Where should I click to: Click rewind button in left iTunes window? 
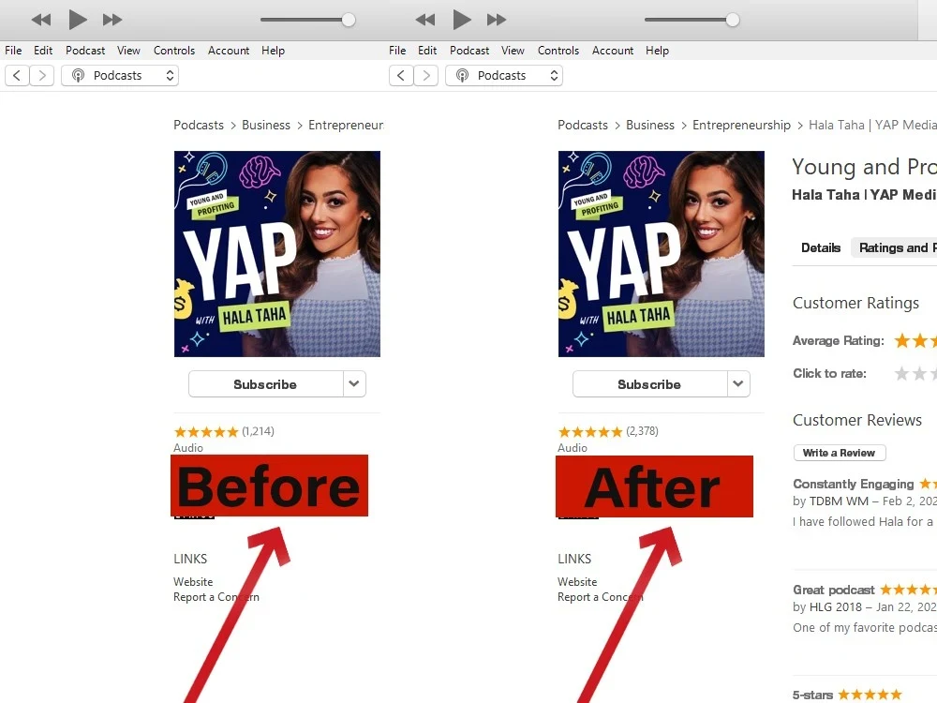pos(41,20)
